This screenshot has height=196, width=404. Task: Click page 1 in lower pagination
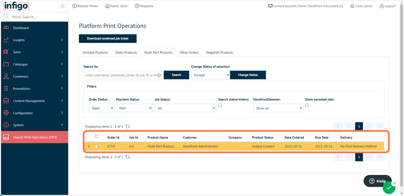[x=359, y=157]
